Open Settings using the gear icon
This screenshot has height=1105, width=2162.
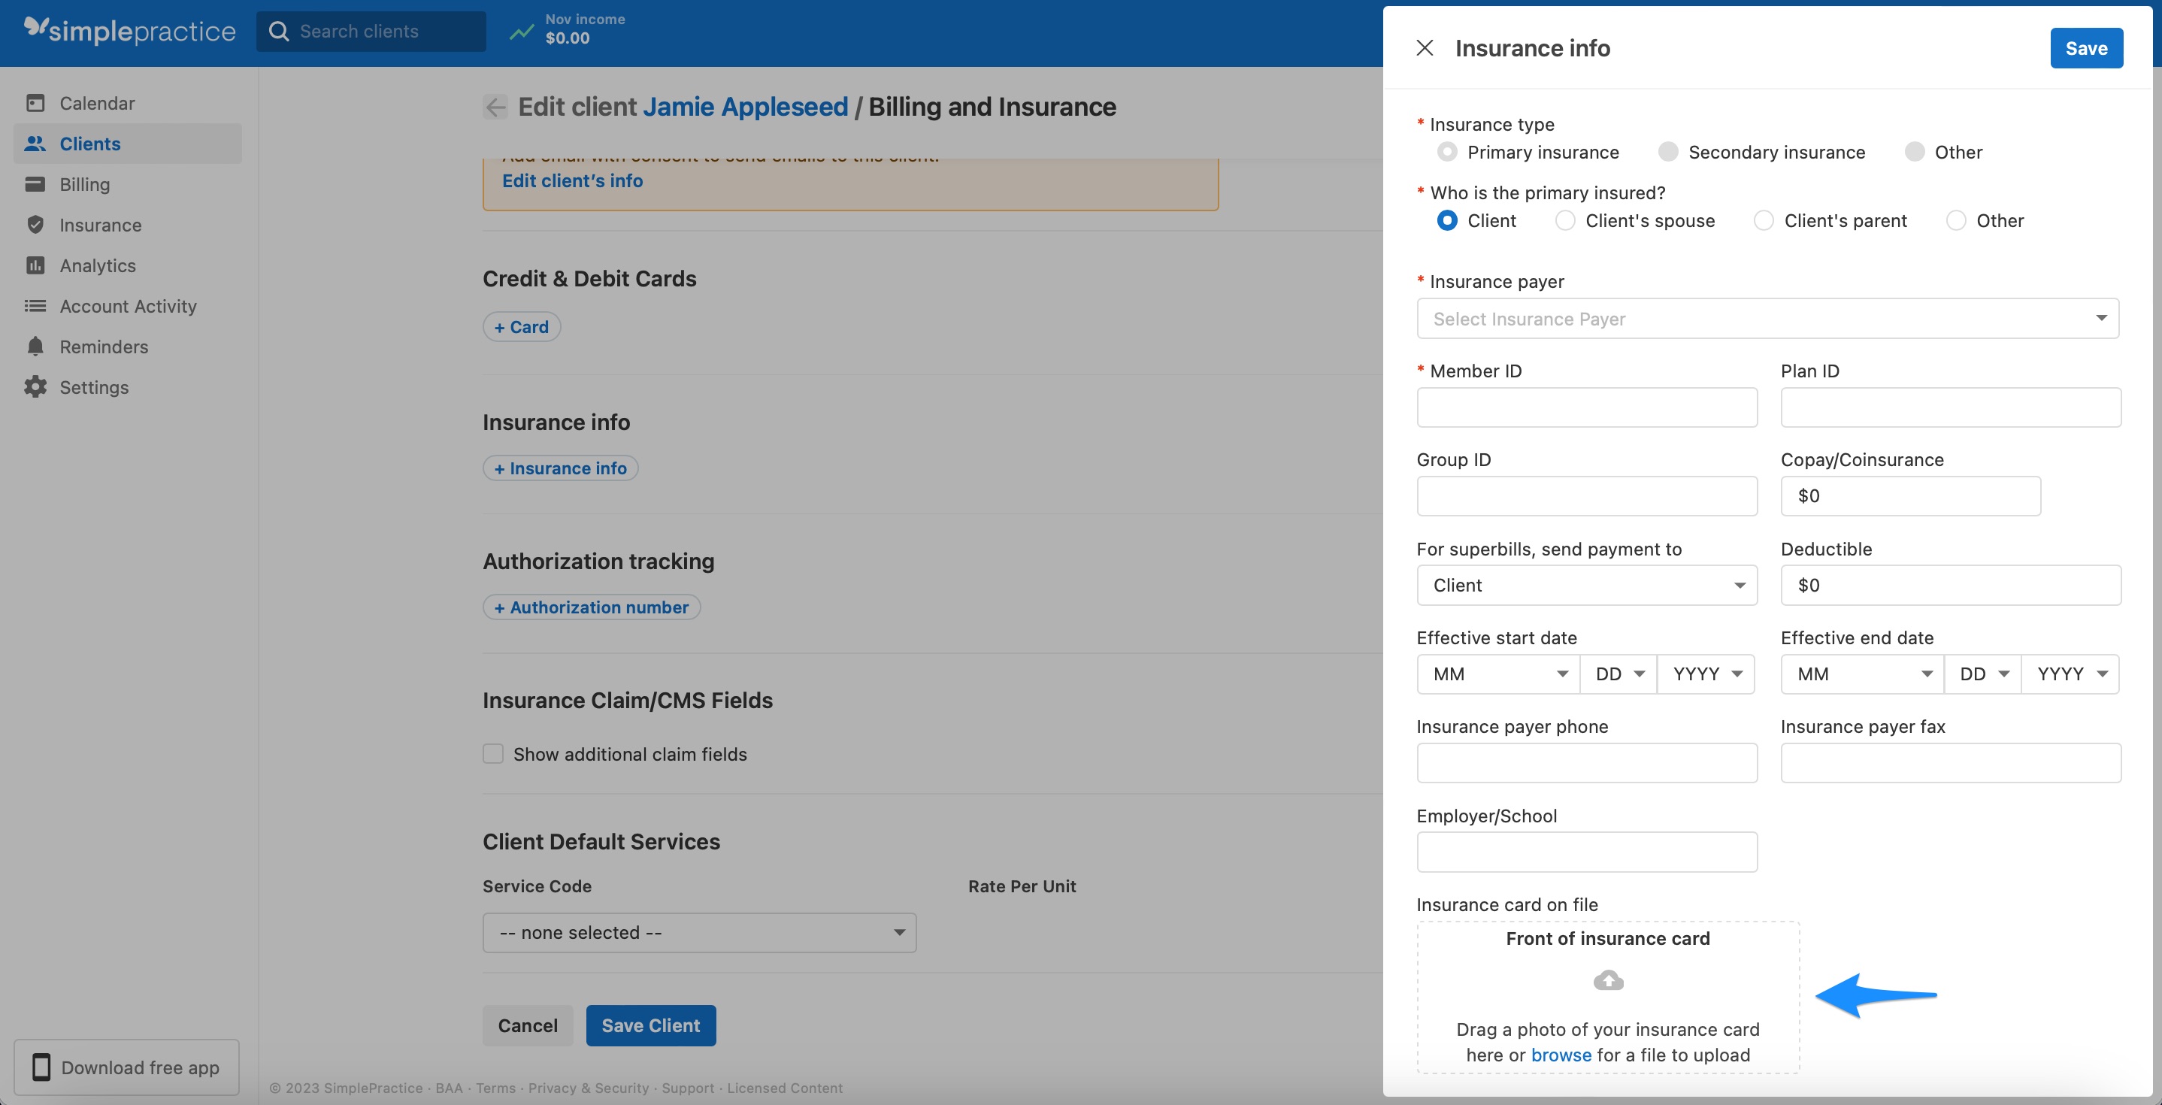(35, 387)
